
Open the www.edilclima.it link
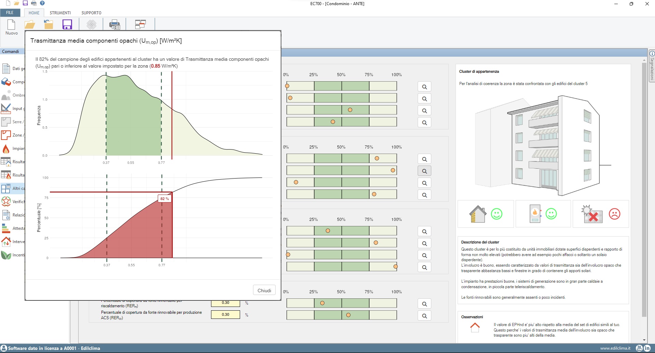point(615,348)
